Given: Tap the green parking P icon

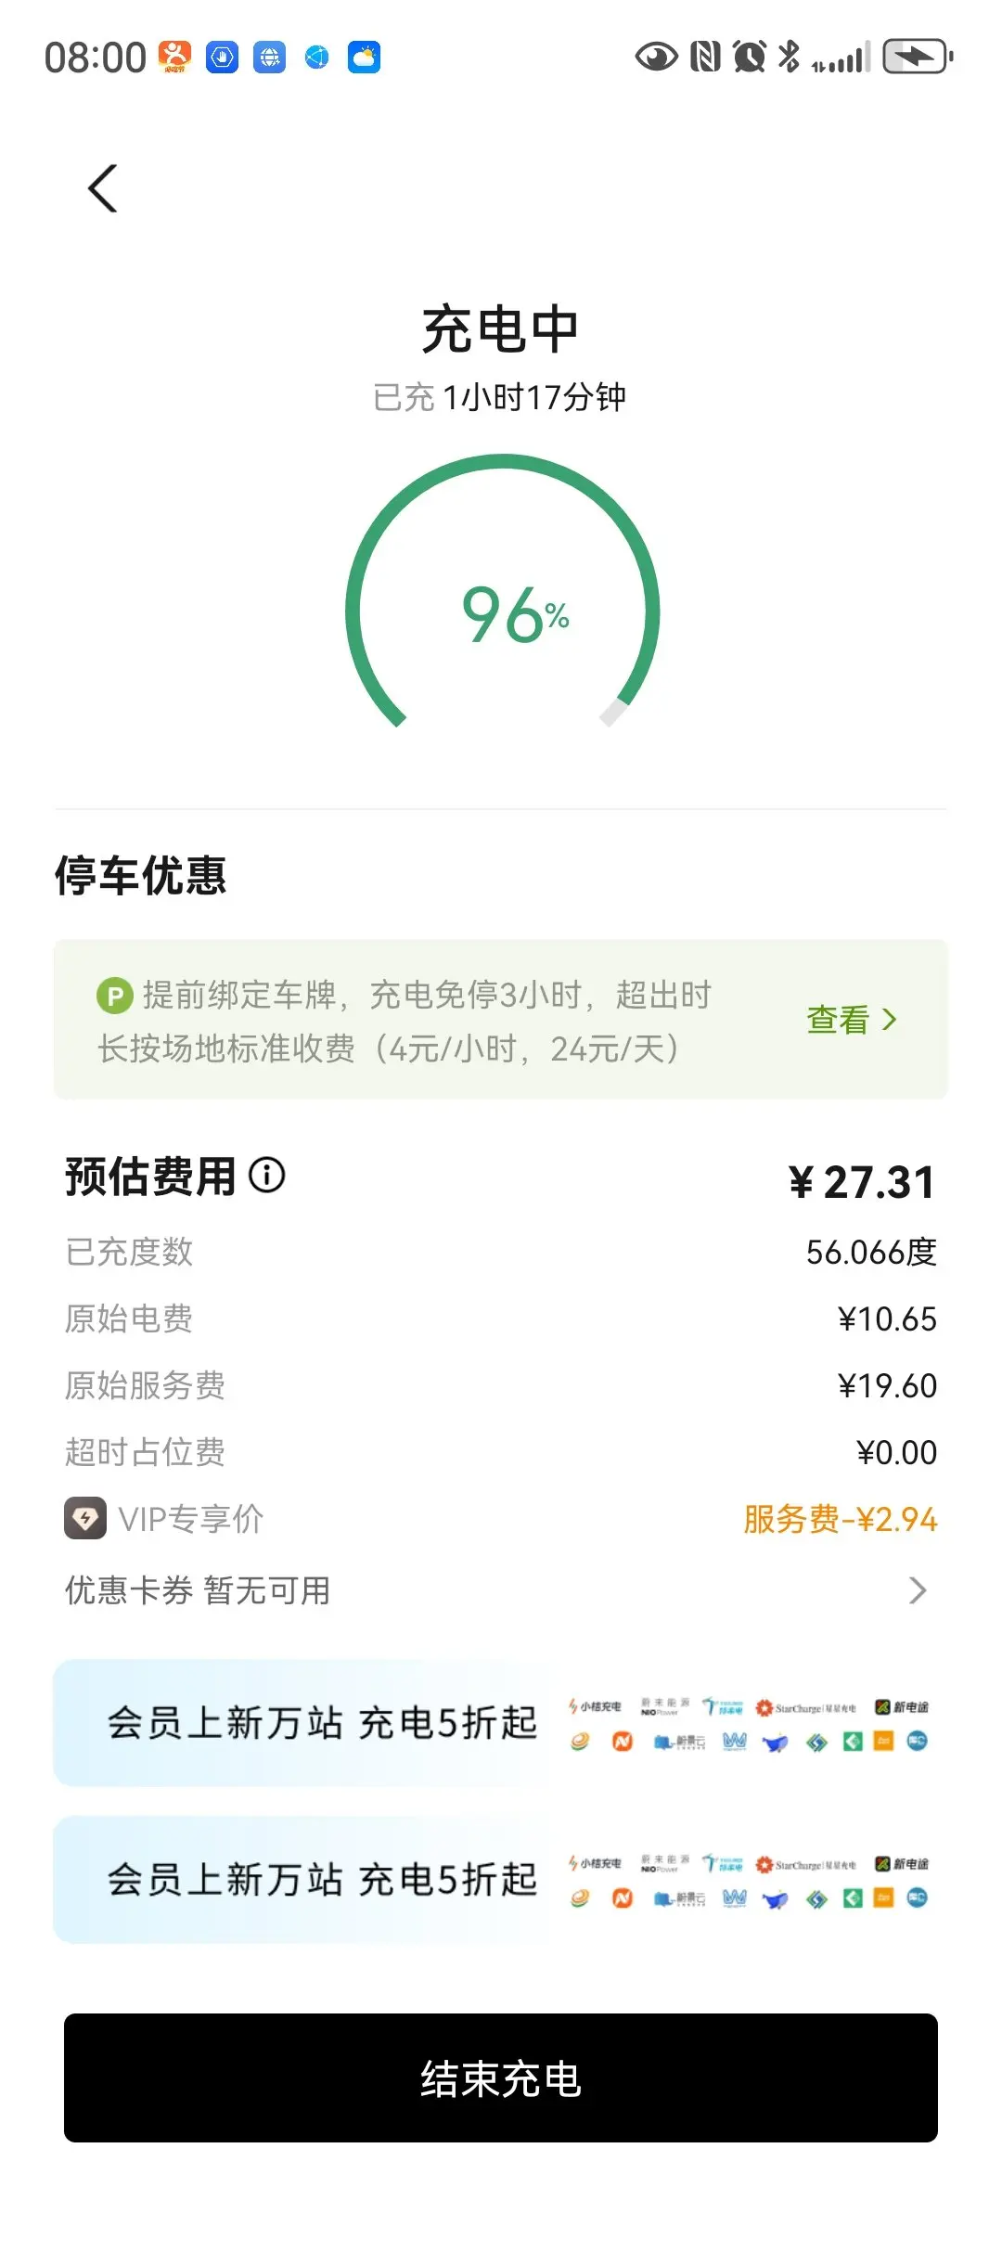Looking at the screenshot, I should [x=115, y=997].
